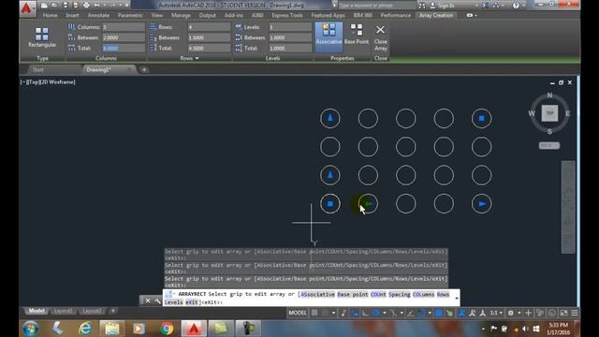Click the top-left circle triangle grip
Image resolution: width=599 pixels, height=337 pixels.
coord(330,118)
